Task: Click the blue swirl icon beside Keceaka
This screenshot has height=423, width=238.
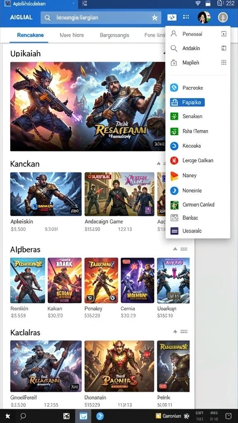Action: pos(174,146)
